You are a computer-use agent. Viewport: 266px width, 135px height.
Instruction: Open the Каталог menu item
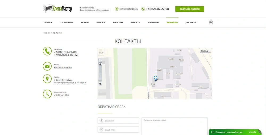click(101, 23)
